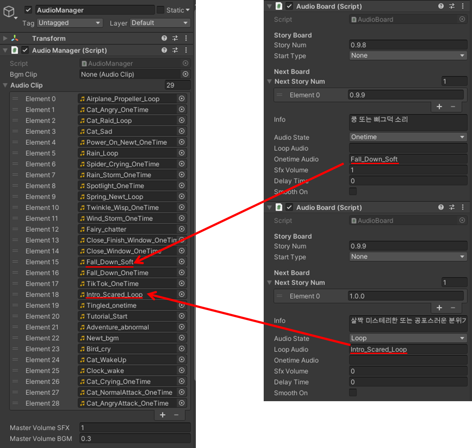Click drag handle of Element 0 audio clip
Image resolution: width=472 pixels, height=448 pixels.
coord(15,99)
